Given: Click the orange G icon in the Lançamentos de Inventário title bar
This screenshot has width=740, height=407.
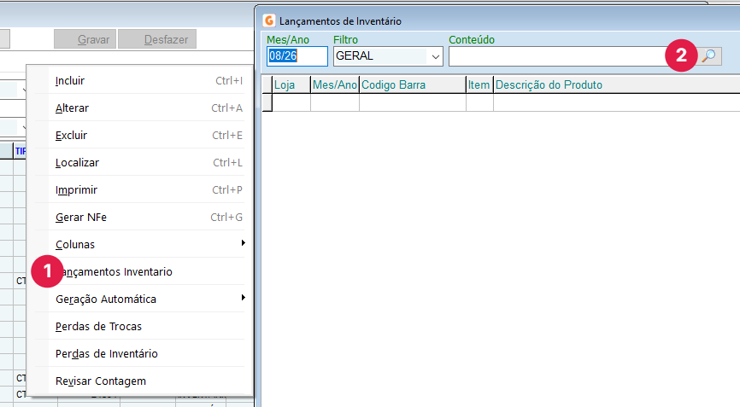Looking at the screenshot, I should 269,20.
